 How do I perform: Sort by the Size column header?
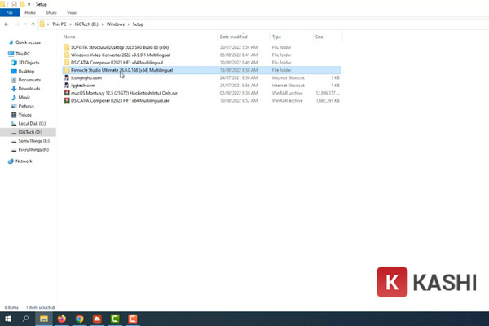click(x=319, y=37)
